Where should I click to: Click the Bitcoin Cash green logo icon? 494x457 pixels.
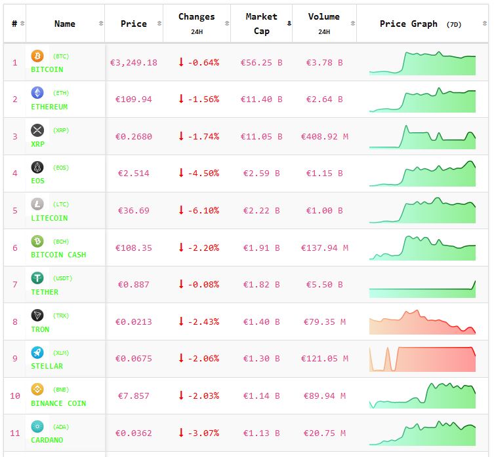[x=37, y=241]
